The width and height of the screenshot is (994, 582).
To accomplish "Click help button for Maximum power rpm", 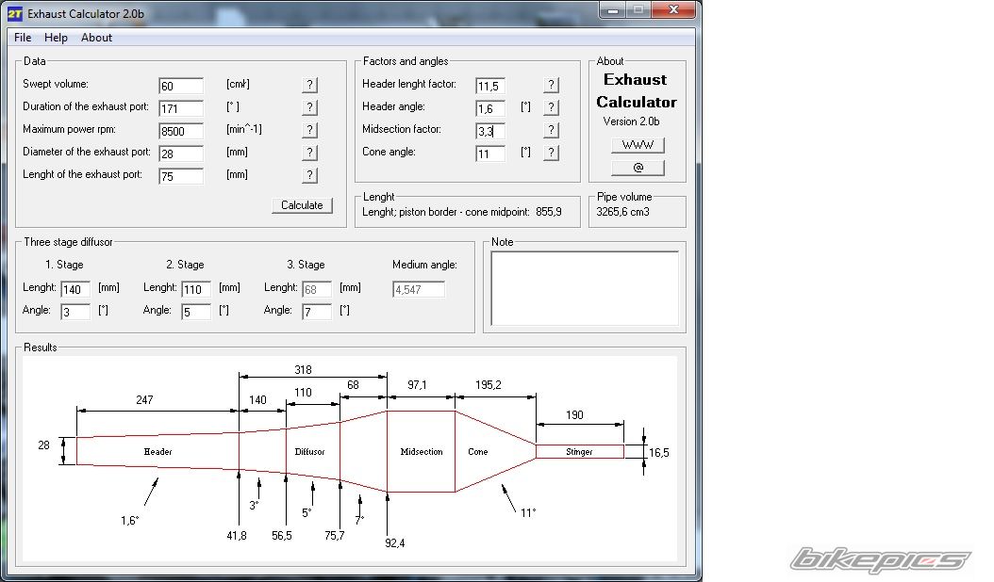I will coord(309,130).
